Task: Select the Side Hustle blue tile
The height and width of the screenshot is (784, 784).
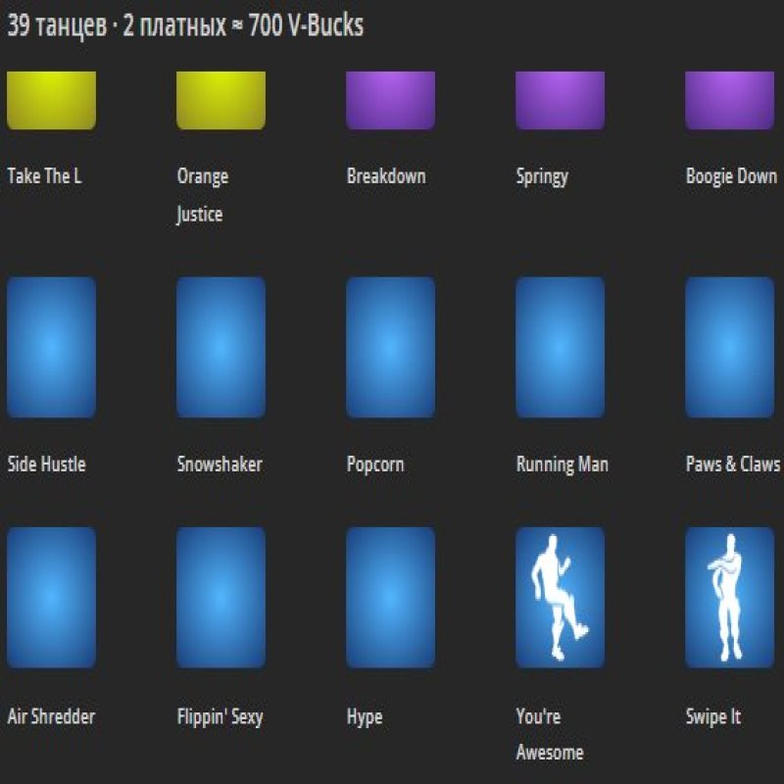Action: point(51,347)
